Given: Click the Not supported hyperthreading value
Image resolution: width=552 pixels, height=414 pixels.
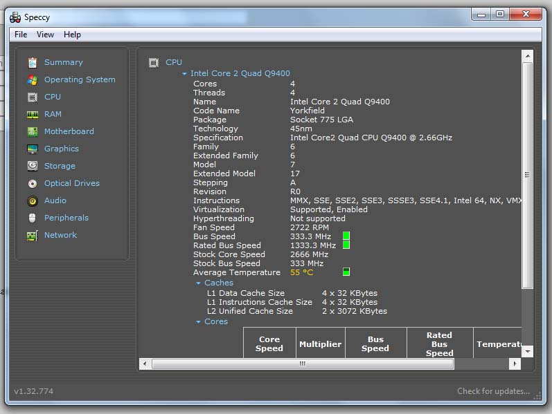Looking at the screenshot, I should (317, 218).
